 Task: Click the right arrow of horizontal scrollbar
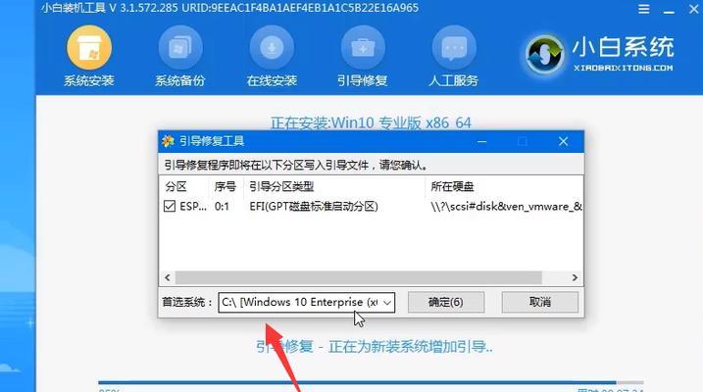pos(575,277)
